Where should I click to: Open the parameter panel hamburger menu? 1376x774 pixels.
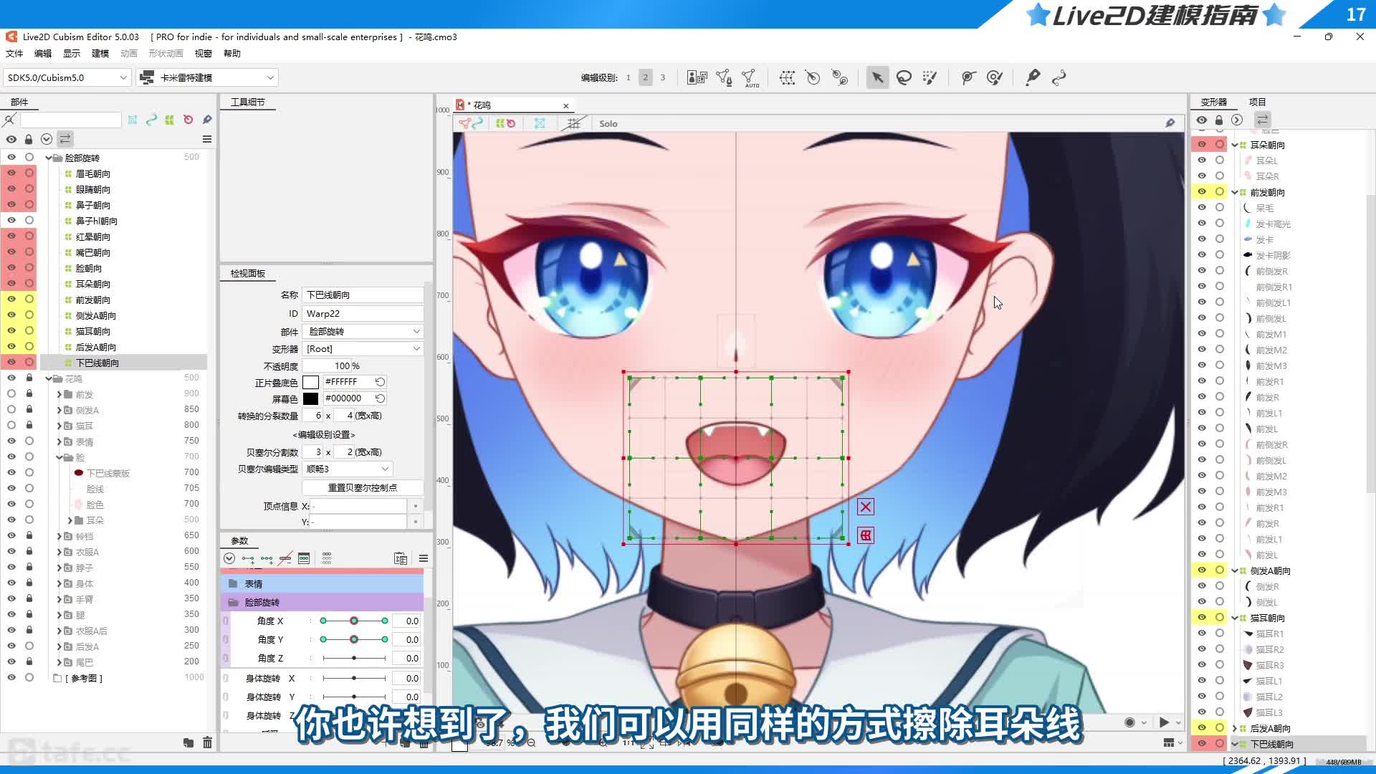[x=424, y=558]
